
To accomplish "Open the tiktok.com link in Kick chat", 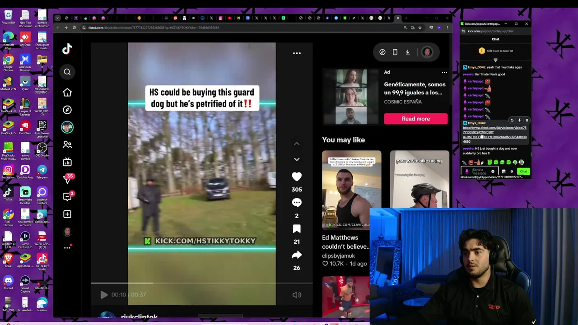I will click(494, 135).
